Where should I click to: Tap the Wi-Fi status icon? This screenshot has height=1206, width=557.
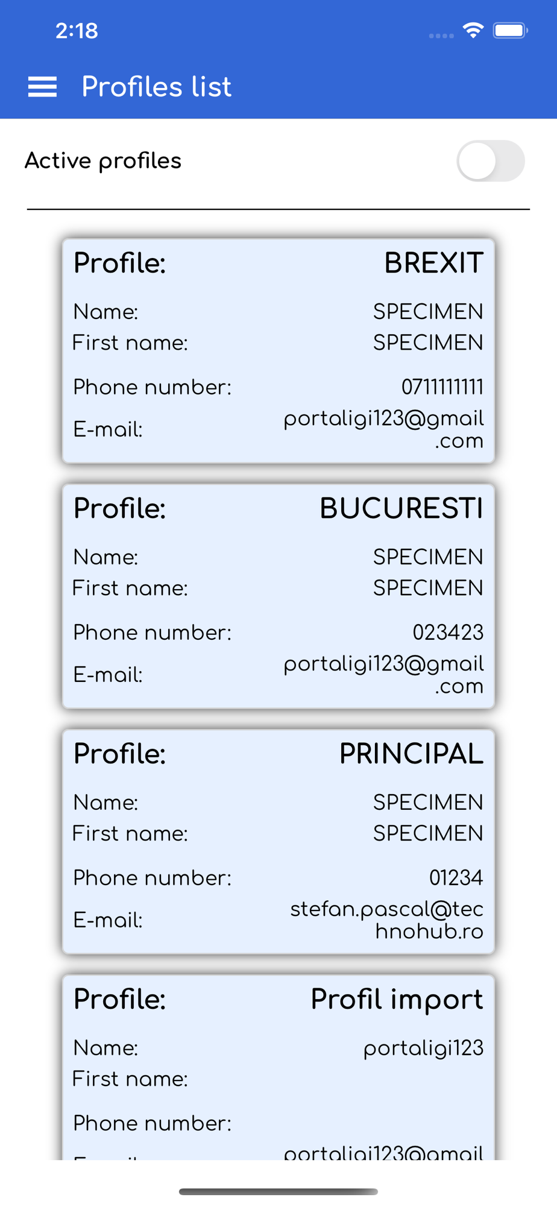click(473, 30)
